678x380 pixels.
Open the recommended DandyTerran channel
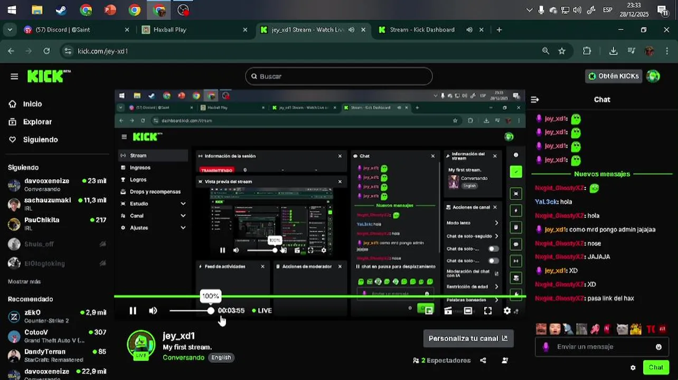57,355
